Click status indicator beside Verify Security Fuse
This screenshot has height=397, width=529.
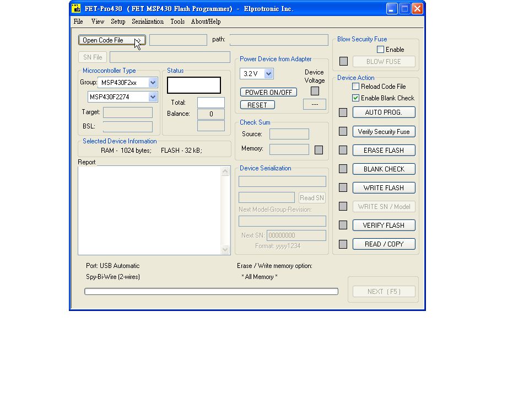[x=343, y=131]
